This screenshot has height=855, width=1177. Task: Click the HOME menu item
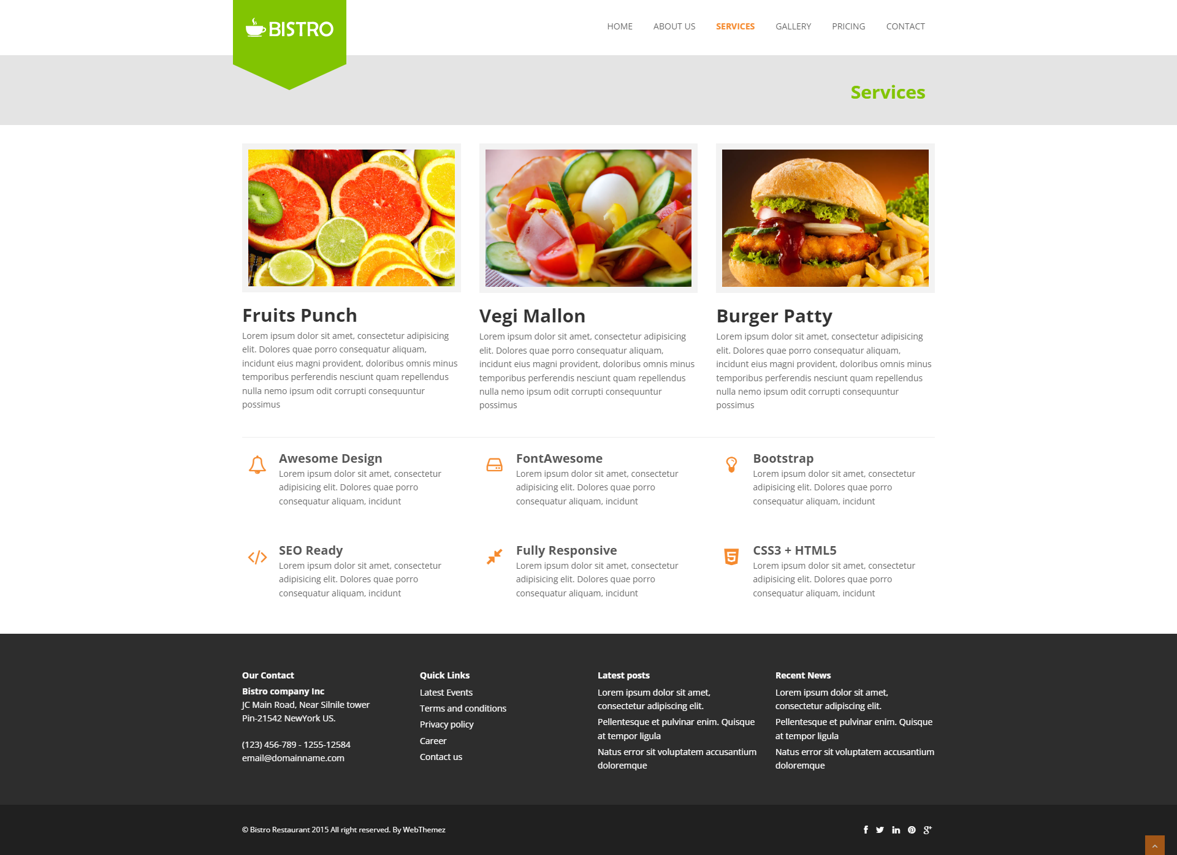[x=620, y=26]
